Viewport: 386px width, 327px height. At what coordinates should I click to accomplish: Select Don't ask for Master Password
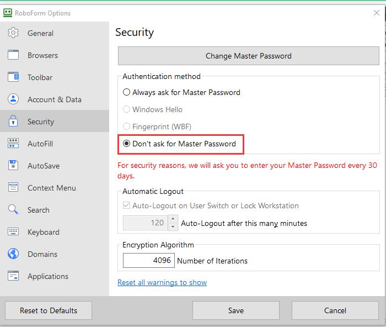[x=127, y=144]
